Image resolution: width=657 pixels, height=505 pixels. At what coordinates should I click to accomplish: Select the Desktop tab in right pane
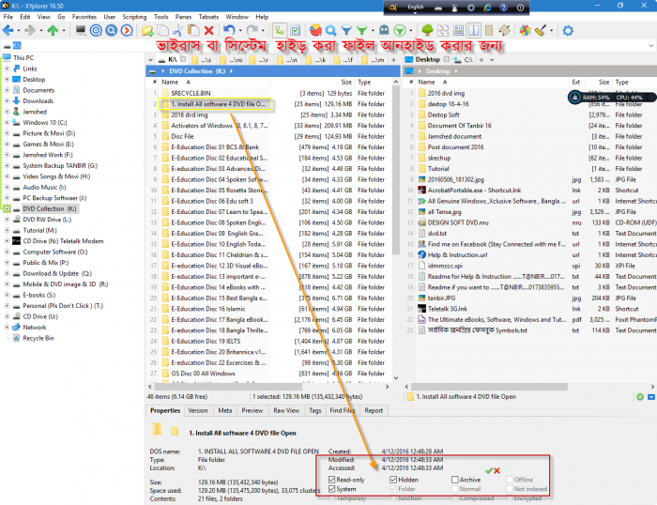(x=427, y=59)
